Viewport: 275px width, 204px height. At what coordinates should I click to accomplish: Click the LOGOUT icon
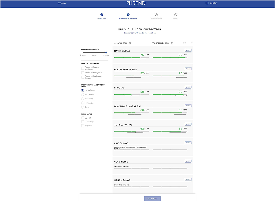click(207, 3)
